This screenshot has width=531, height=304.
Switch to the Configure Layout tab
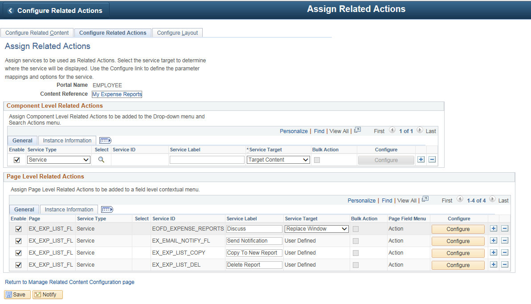point(177,32)
